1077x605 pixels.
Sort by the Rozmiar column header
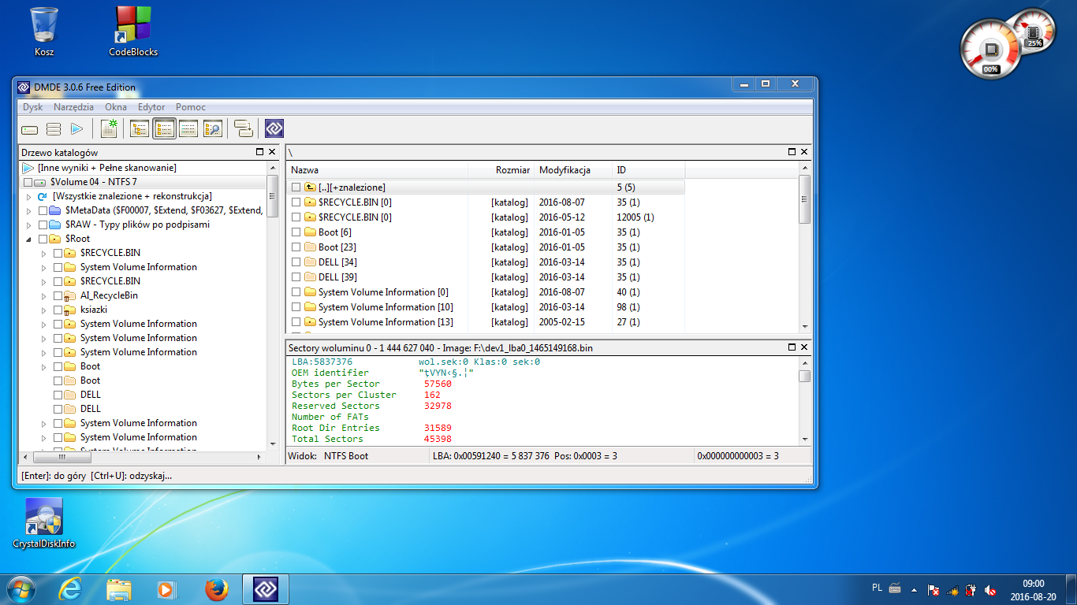(501, 170)
